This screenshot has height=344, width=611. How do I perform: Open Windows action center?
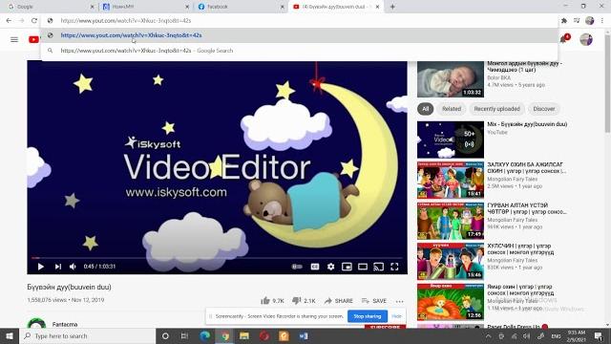click(x=599, y=335)
